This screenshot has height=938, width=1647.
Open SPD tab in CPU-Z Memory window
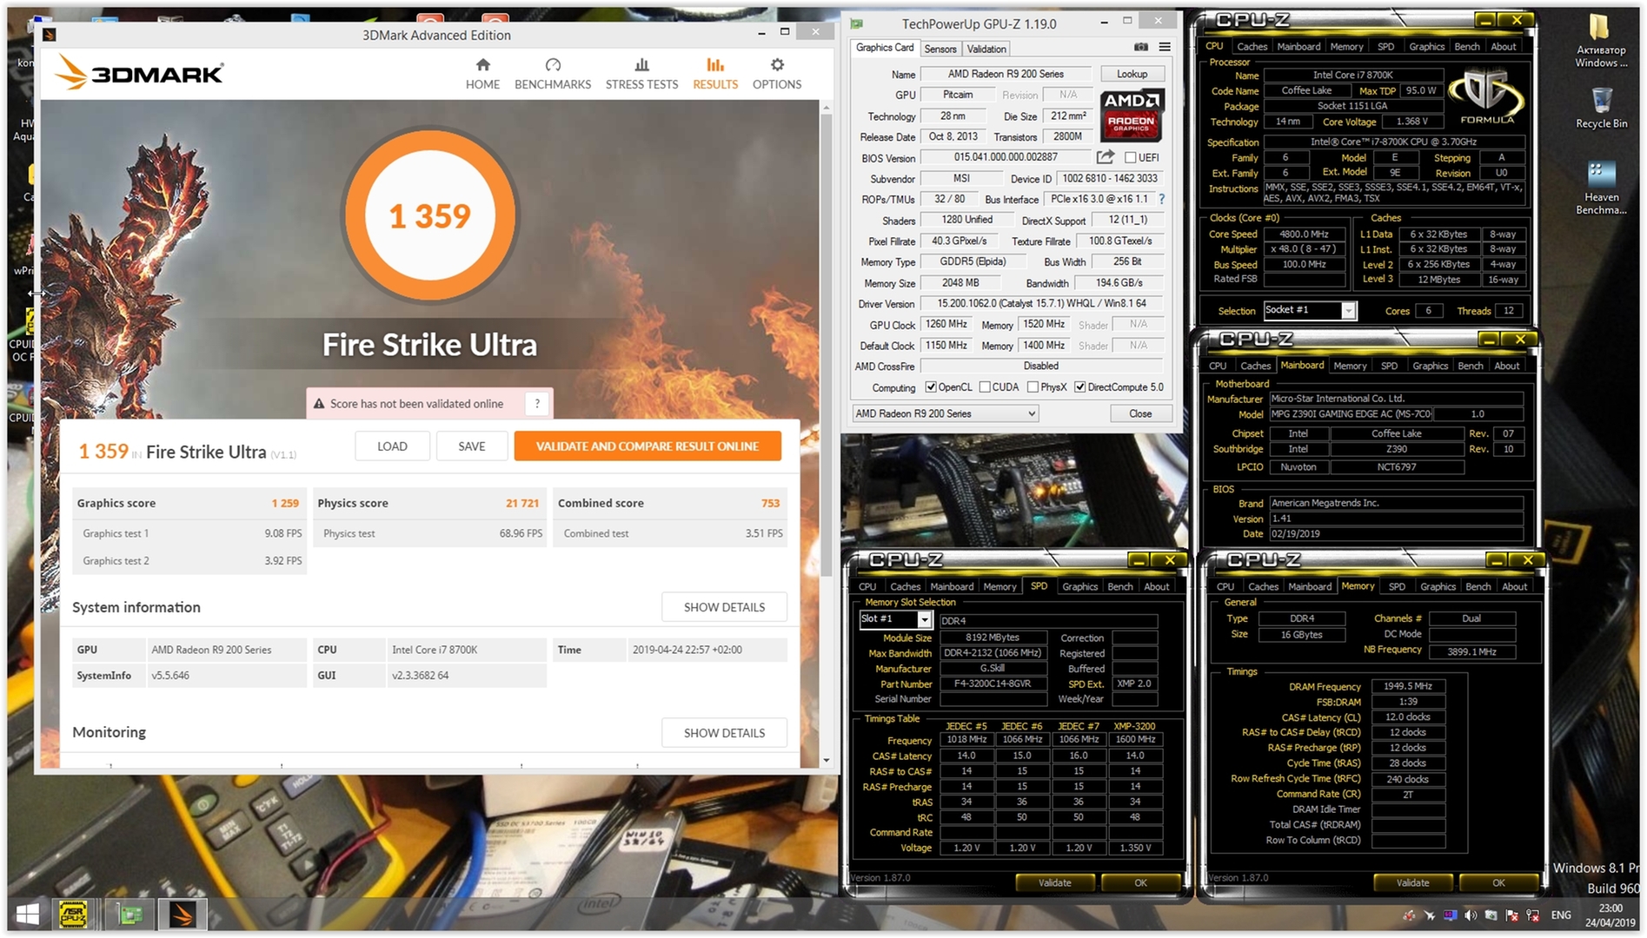tap(1397, 587)
